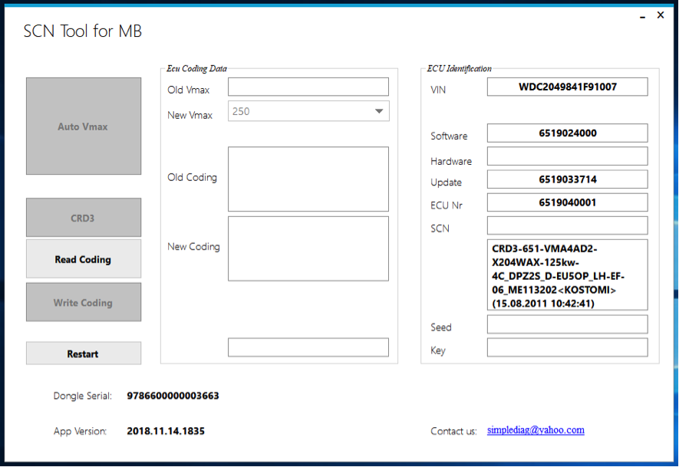Screen dimensions: 679x467
Task: Focus the Seed field
Action: (567, 324)
